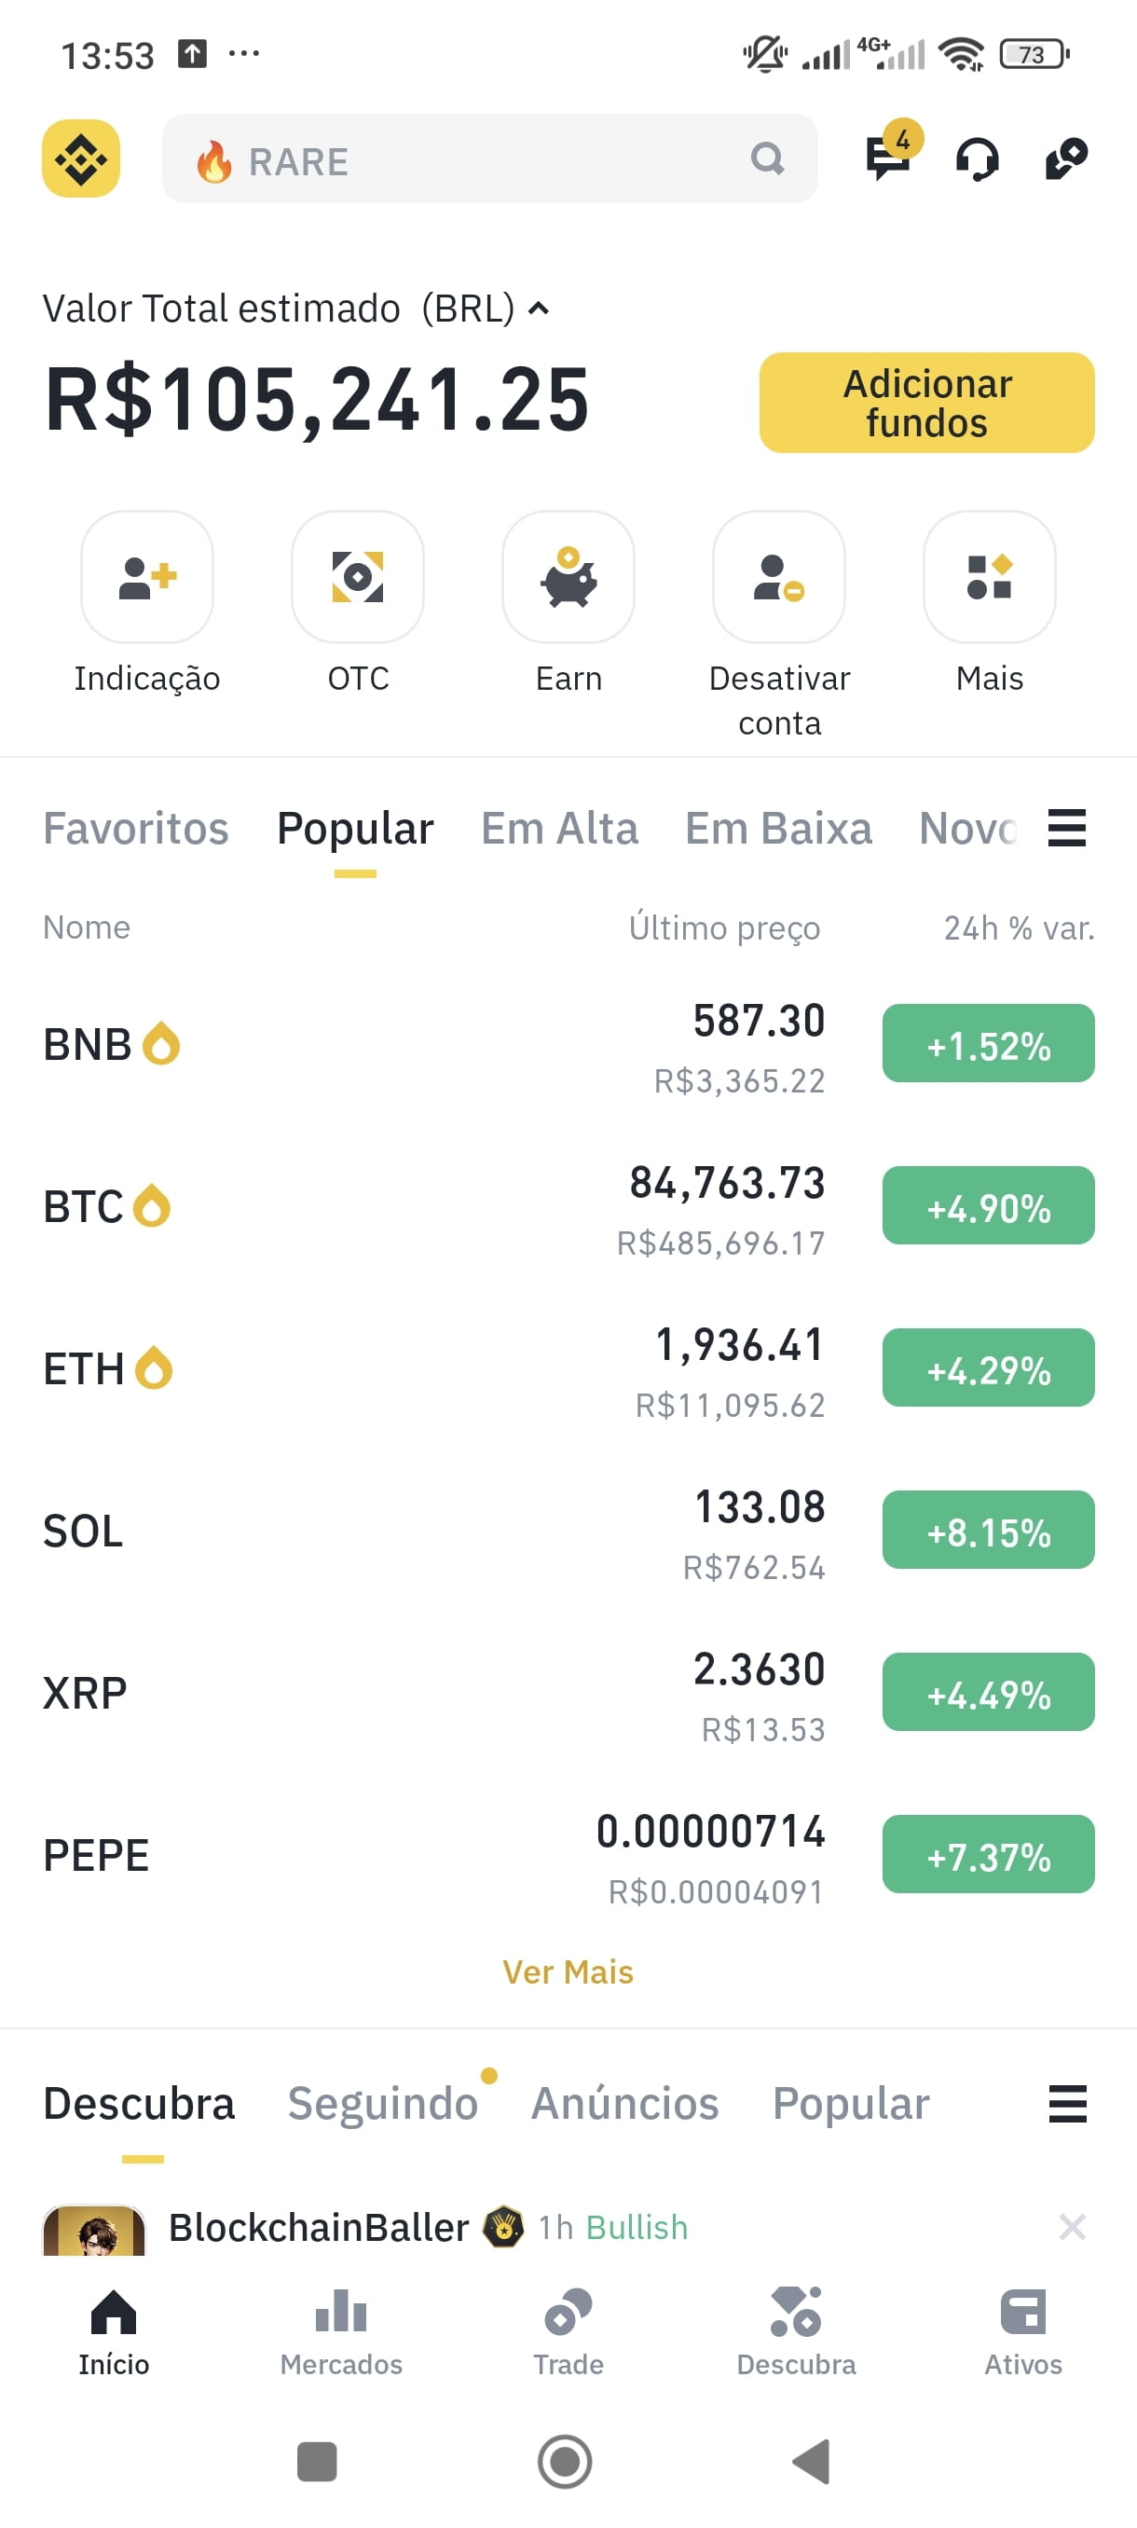1137x2528 pixels.
Task: Open customer support headset icon
Action: click(x=977, y=159)
